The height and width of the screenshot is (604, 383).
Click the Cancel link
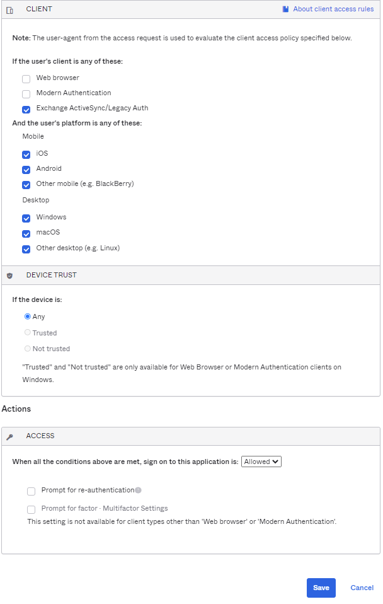click(362, 588)
